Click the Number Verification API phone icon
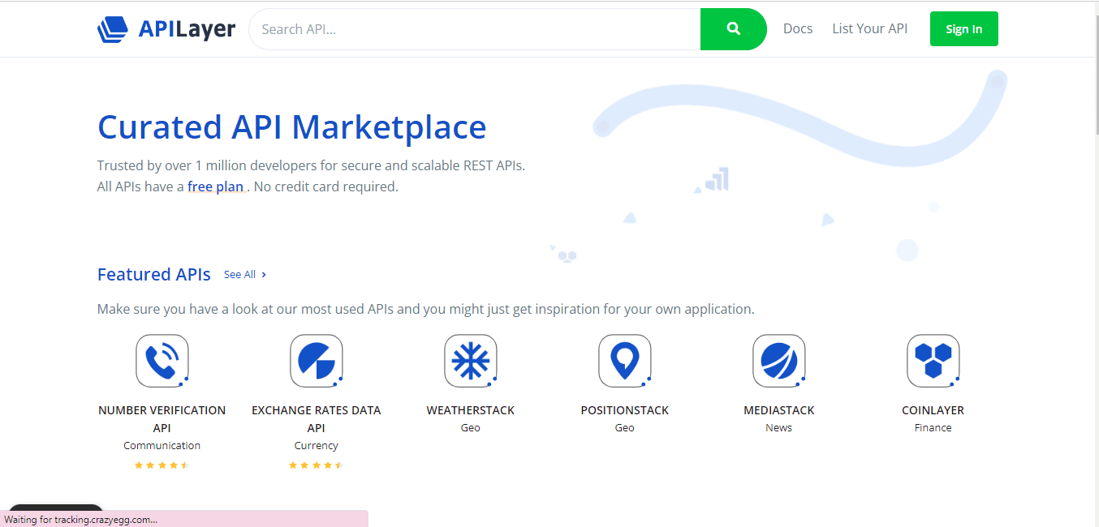Viewport: 1099px width, 527px height. [162, 360]
